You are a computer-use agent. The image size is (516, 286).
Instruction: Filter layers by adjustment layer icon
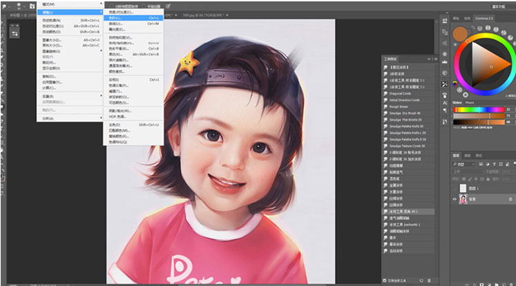click(x=488, y=164)
